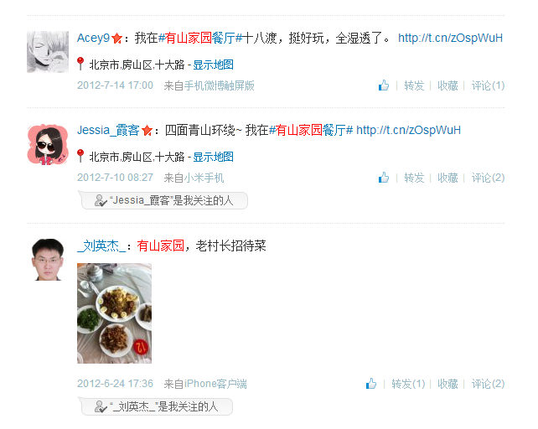Repost (转发) Acey9's post
The image size is (538, 429).
tap(414, 85)
